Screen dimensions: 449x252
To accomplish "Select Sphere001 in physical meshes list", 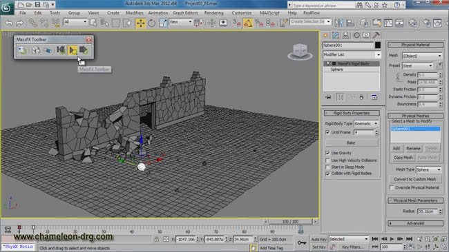I will (415, 129).
